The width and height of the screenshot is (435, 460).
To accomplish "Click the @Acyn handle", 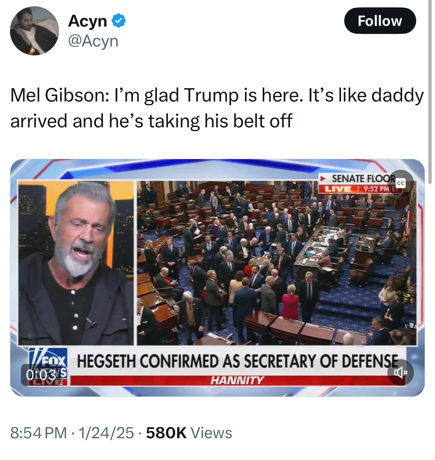I will coord(93,41).
